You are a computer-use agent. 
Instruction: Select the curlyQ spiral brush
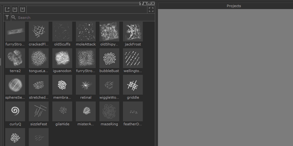pyautogui.click(x=15, y=111)
